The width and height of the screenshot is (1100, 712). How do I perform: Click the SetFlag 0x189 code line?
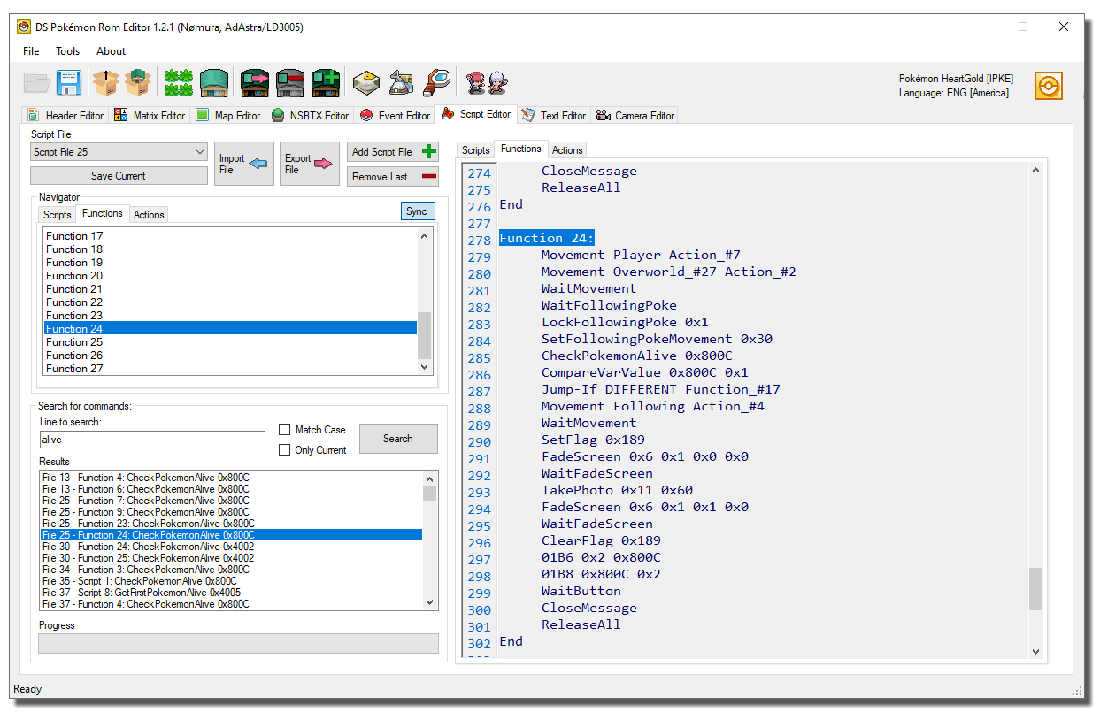[x=593, y=440]
